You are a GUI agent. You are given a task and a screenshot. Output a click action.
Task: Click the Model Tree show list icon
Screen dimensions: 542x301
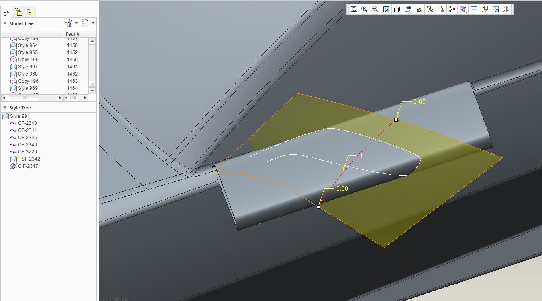85,23
